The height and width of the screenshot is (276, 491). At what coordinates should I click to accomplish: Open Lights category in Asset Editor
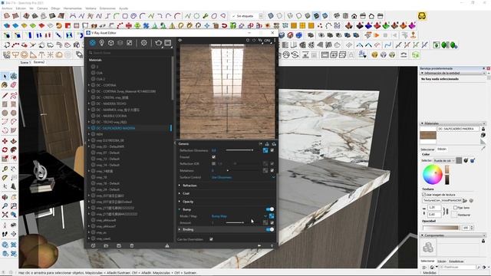tap(102, 43)
